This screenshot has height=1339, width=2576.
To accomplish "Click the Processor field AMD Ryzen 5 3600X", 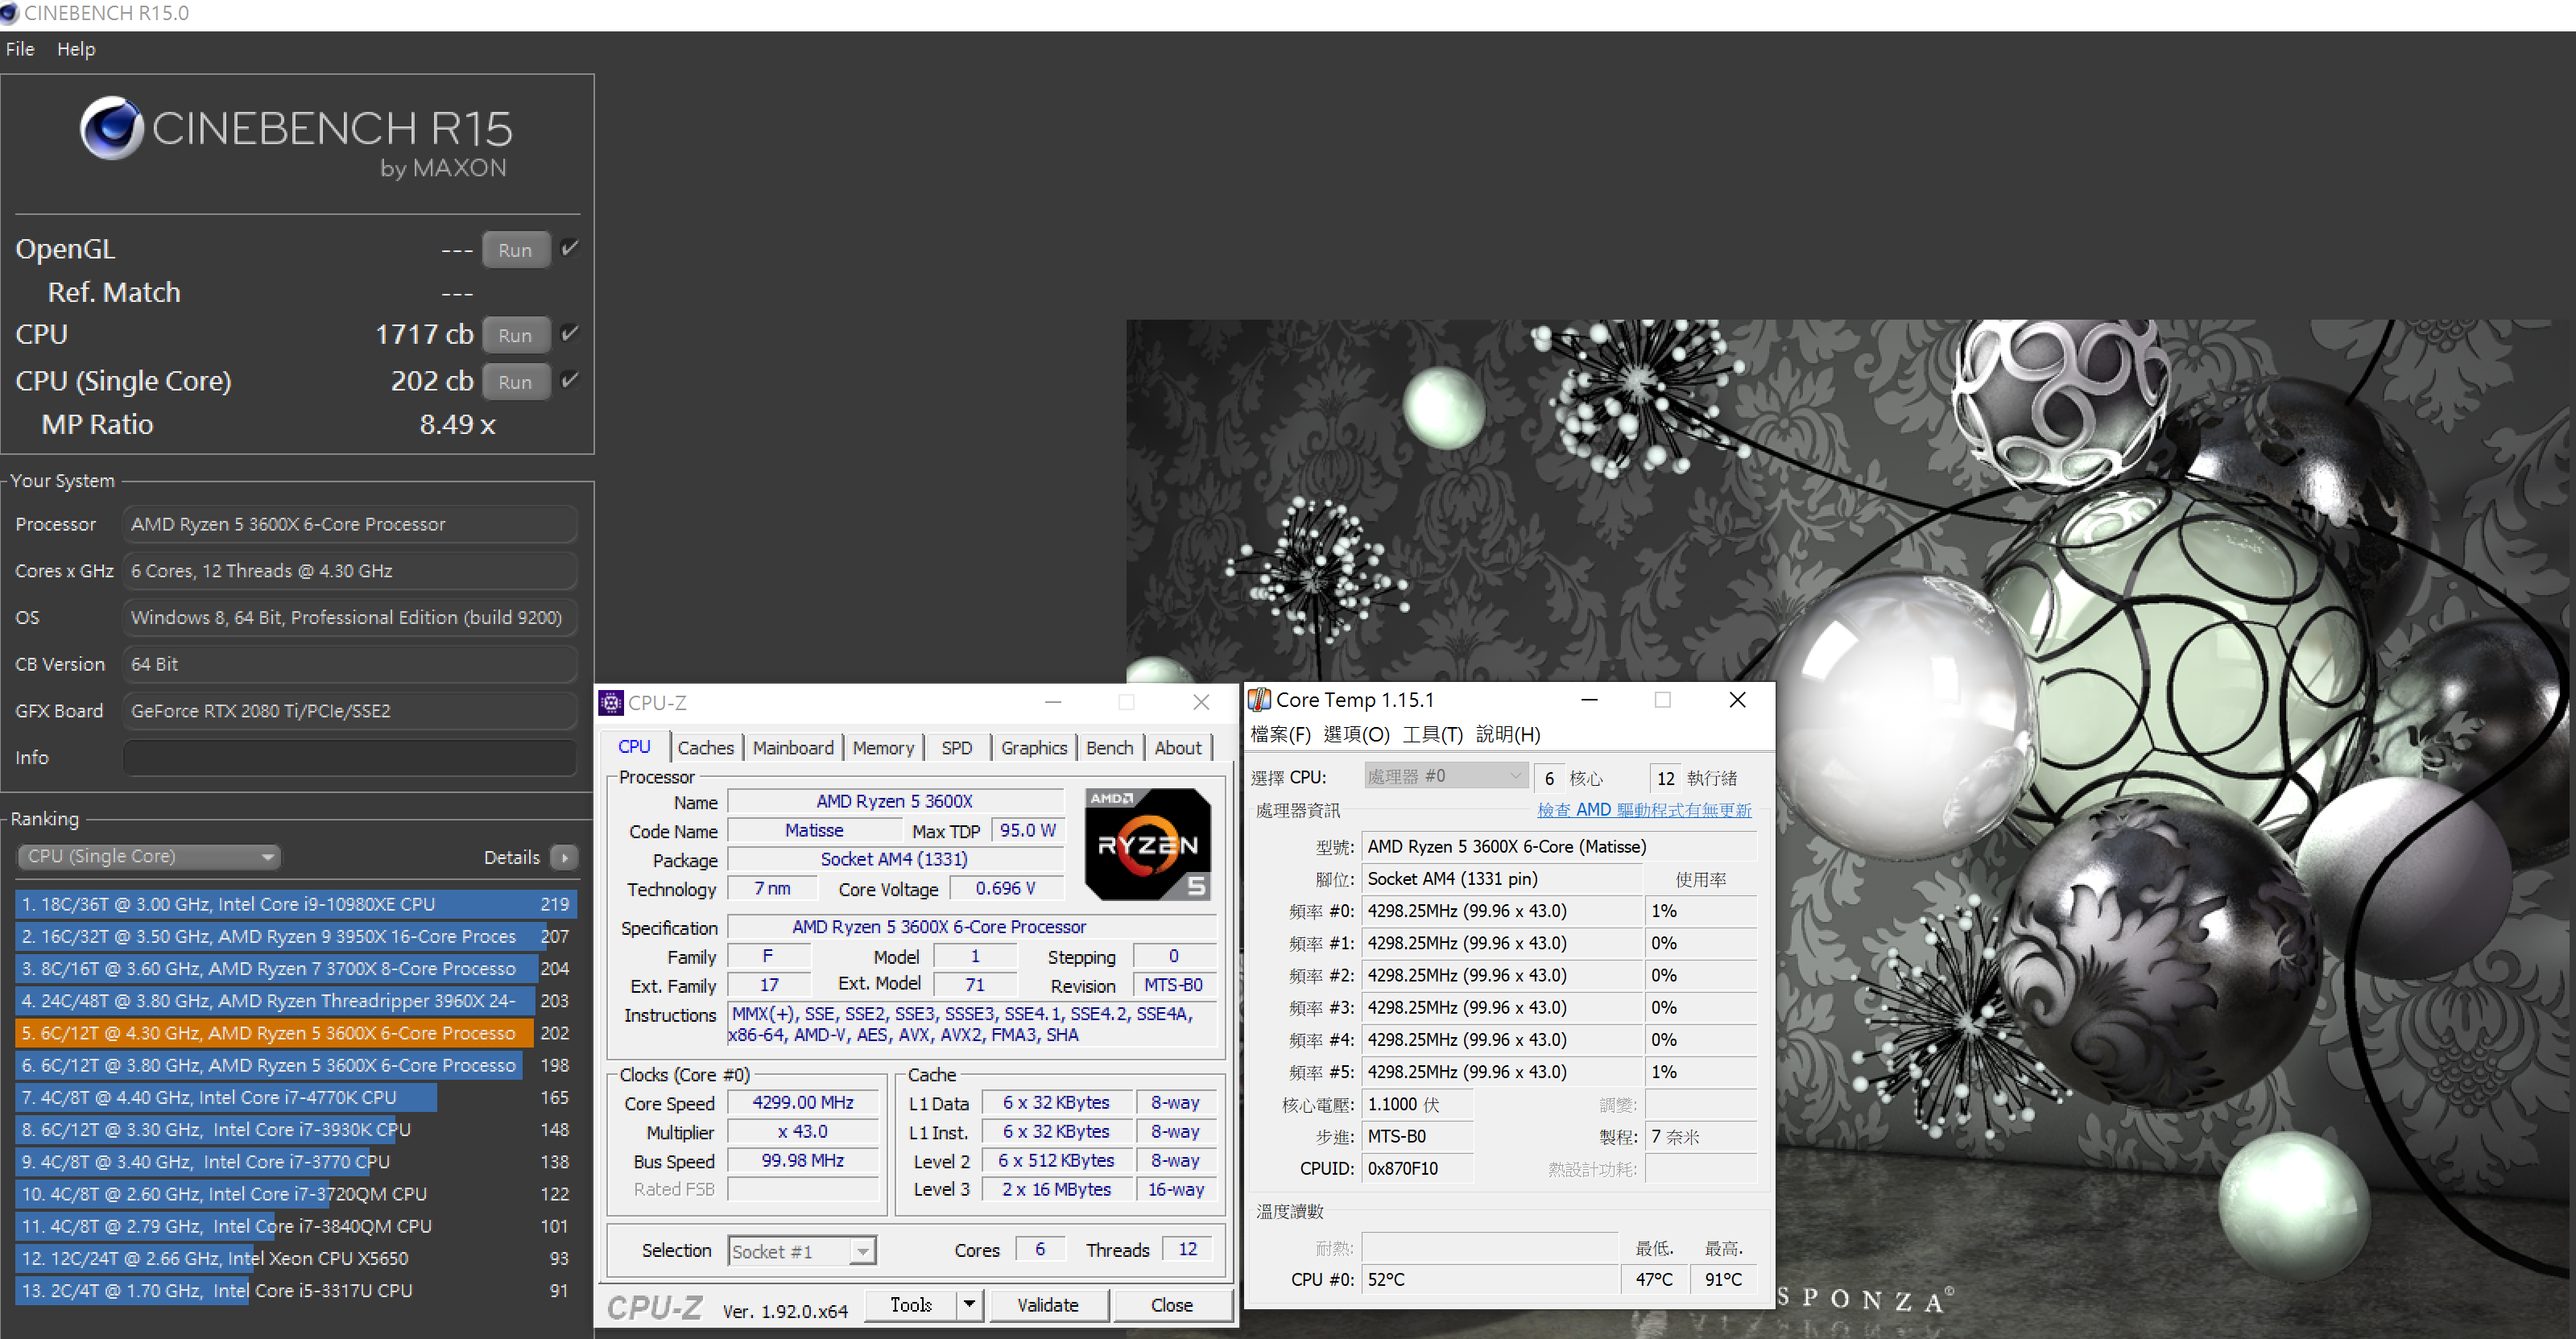I will pos(349,524).
